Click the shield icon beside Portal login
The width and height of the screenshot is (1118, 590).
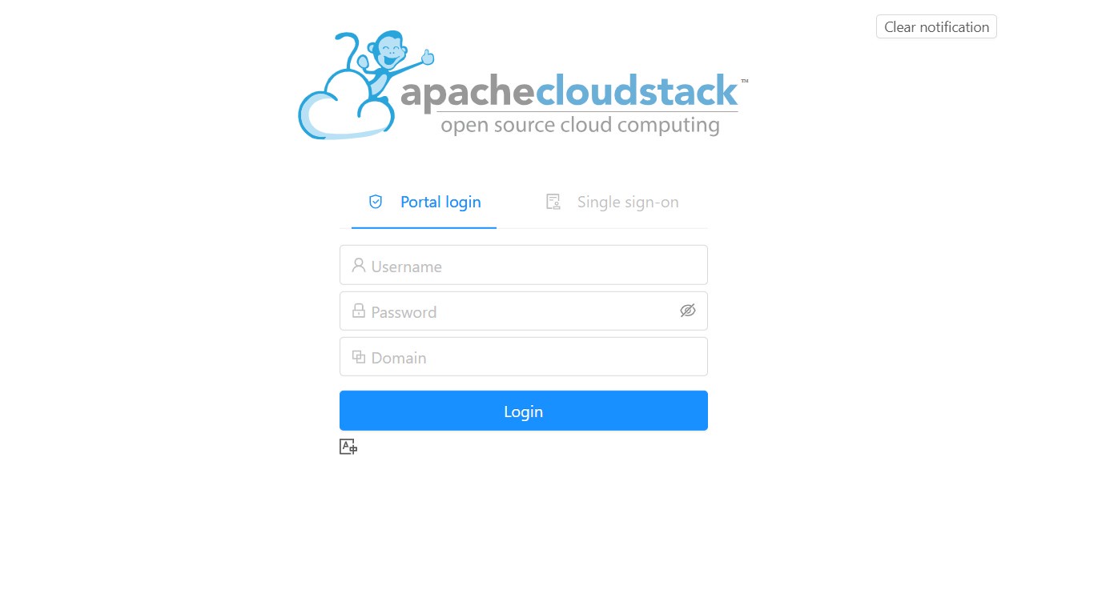click(x=376, y=202)
